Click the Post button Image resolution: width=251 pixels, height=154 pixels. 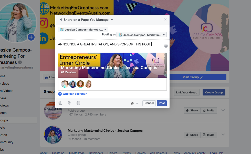[162, 103]
